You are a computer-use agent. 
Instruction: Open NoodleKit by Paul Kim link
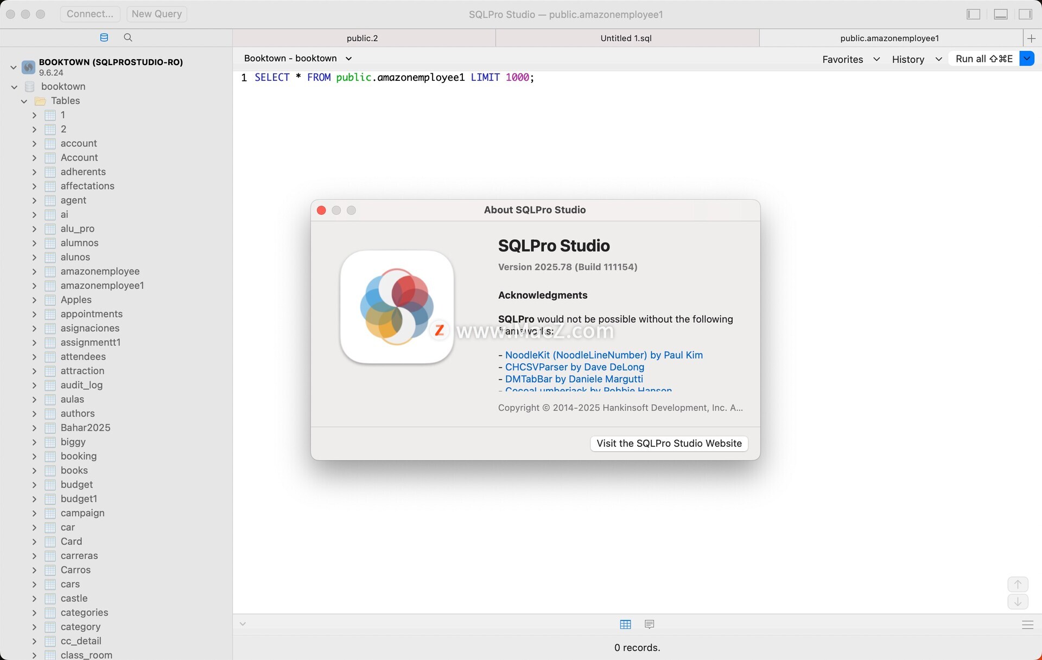(x=603, y=355)
